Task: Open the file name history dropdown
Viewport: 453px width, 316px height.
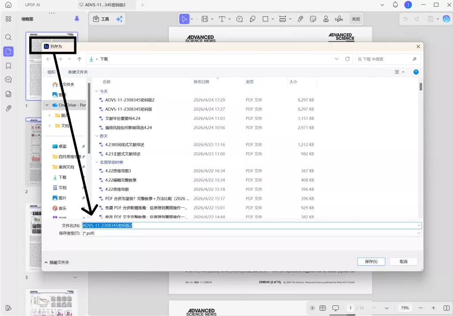Action: click(418, 225)
